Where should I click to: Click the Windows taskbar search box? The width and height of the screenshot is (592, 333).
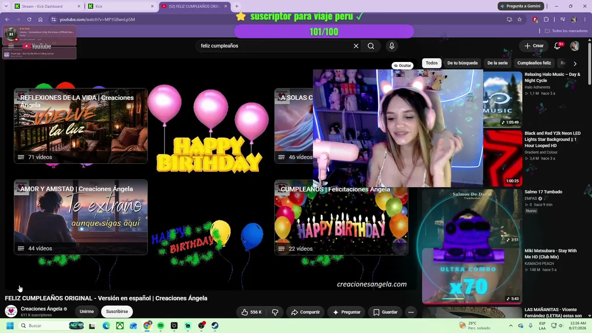coord(51,326)
